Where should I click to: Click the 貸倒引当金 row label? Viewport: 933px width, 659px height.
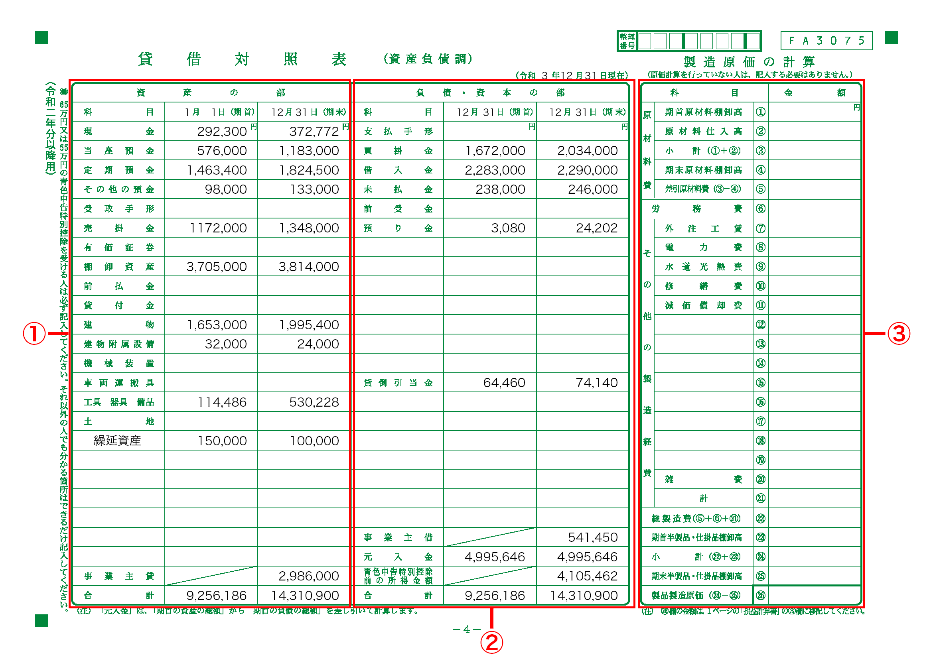click(398, 383)
